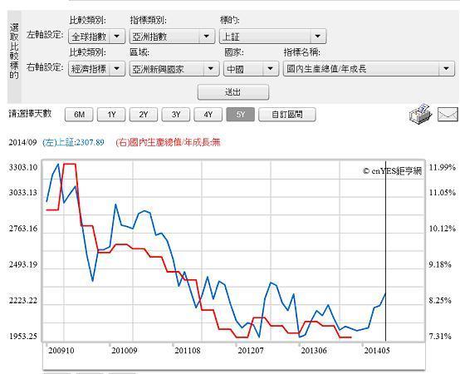460x374 pixels.
Task: Click the 自訂區間 custom range button
Action: 287,114
